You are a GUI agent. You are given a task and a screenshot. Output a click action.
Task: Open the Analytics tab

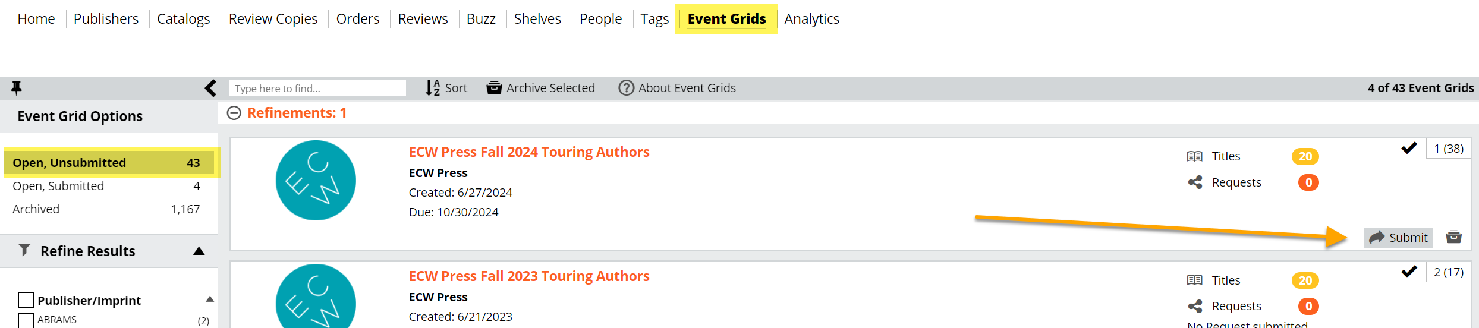[811, 19]
